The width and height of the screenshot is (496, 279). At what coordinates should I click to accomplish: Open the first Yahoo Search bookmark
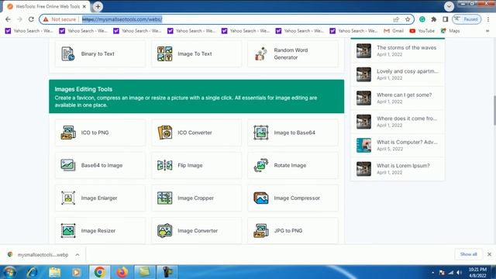tap(29, 31)
